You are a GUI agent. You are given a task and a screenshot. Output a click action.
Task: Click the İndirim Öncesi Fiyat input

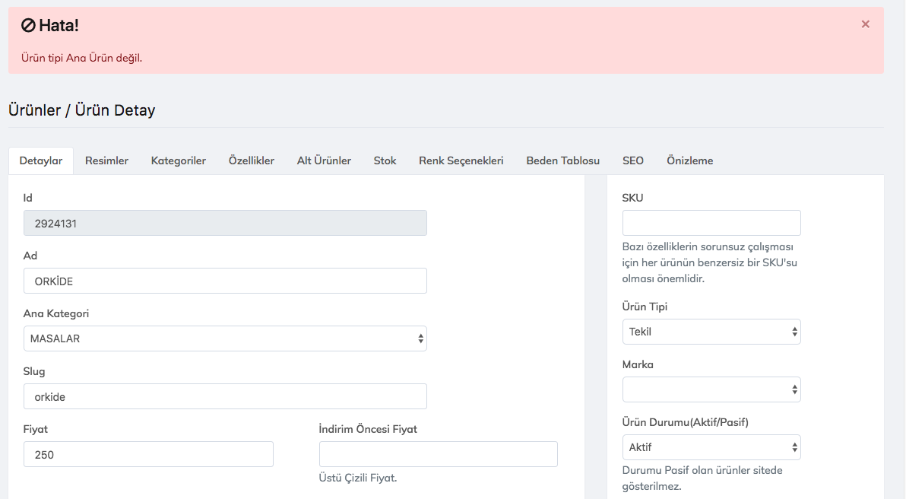438,454
